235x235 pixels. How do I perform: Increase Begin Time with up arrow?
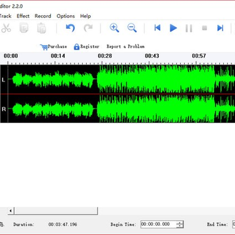tap(180, 223)
